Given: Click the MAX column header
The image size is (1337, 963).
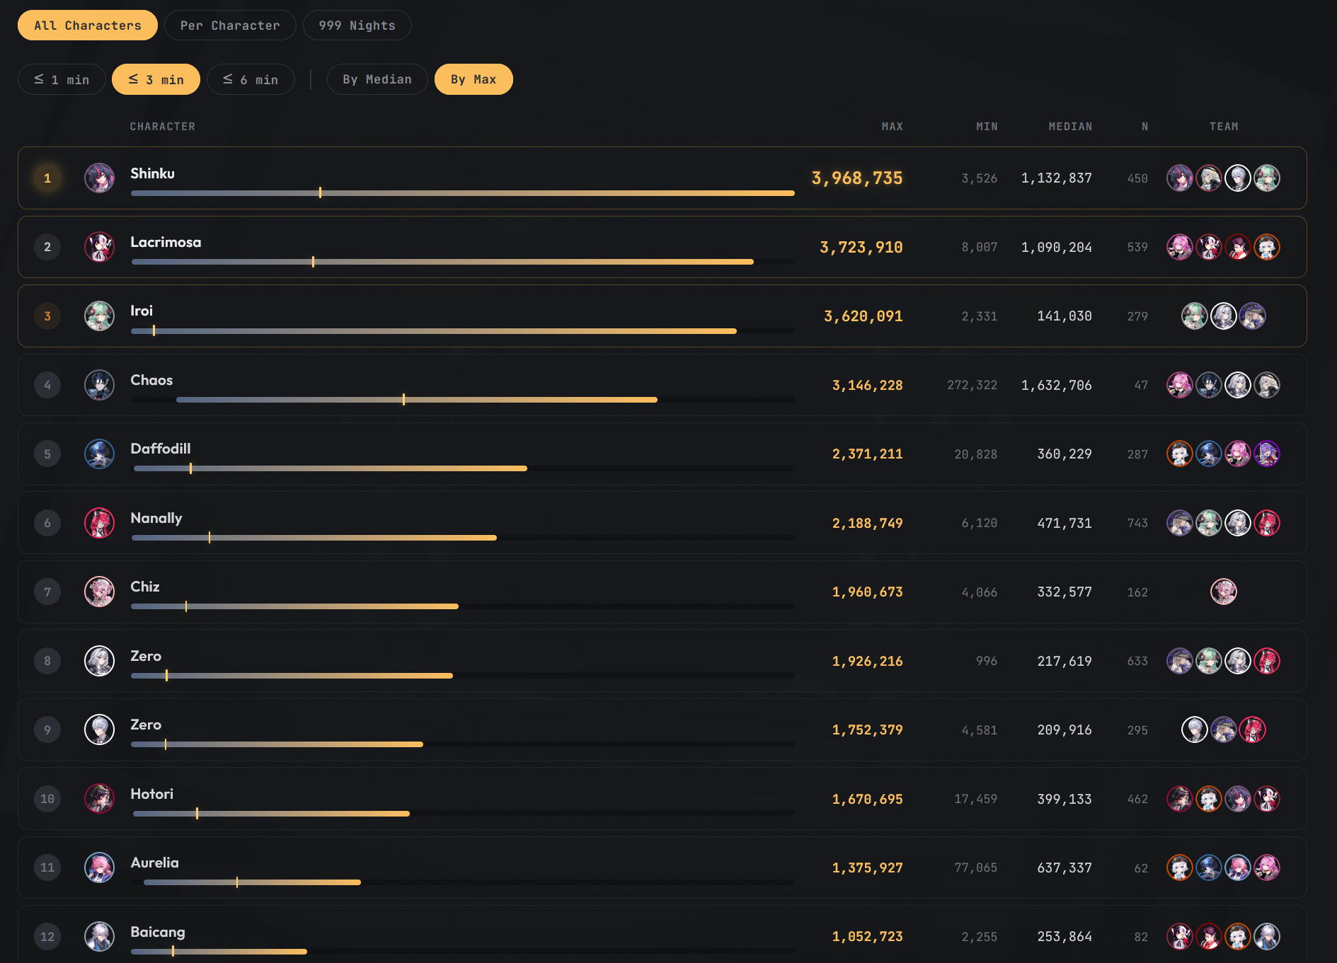Looking at the screenshot, I should [x=892, y=127].
